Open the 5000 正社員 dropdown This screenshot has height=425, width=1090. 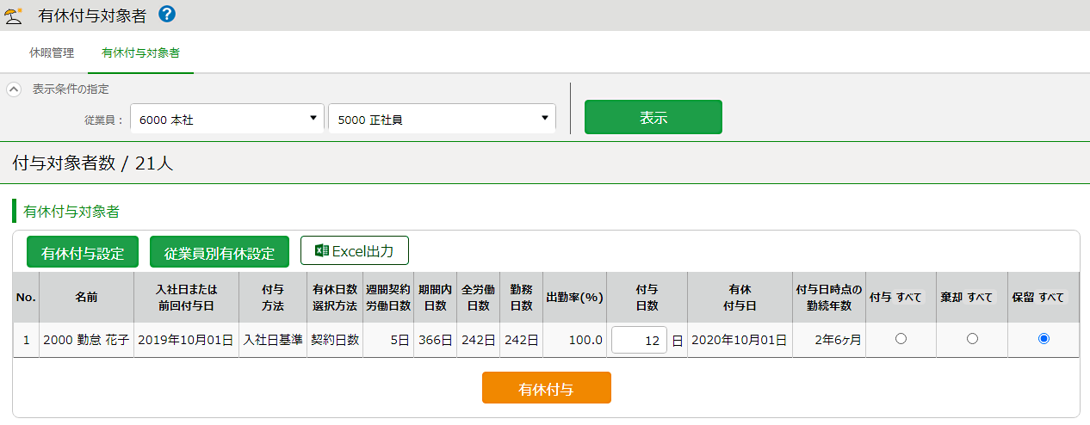click(x=442, y=119)
